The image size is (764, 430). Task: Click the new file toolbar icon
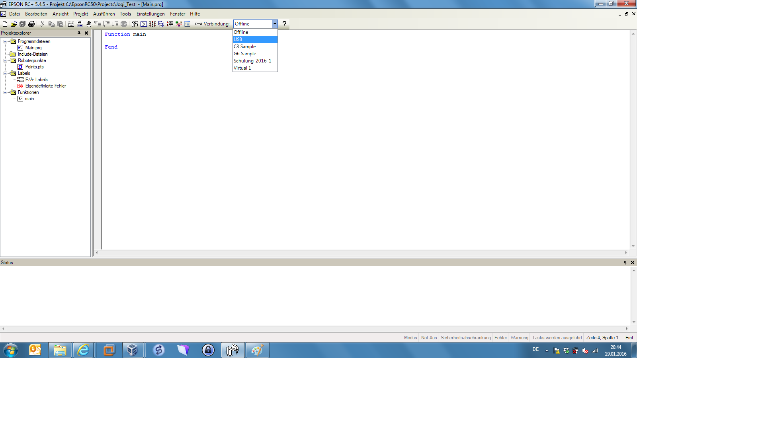click(x=5, y=24)
